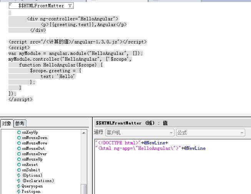Click the onMouseOver circle icon
Viewport: 251px width, 194px height.
click(19, 154)
